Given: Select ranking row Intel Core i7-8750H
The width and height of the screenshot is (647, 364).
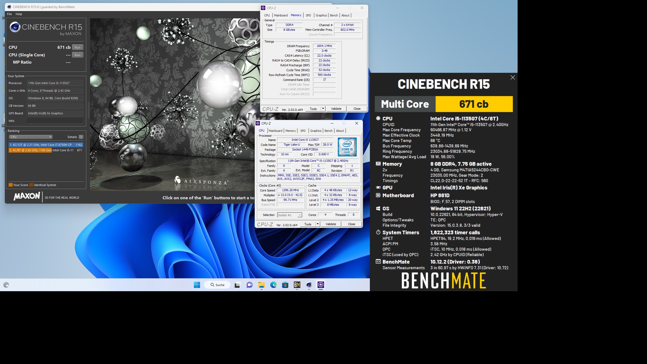Looking at the screenshot, I should tap(46, 145).
